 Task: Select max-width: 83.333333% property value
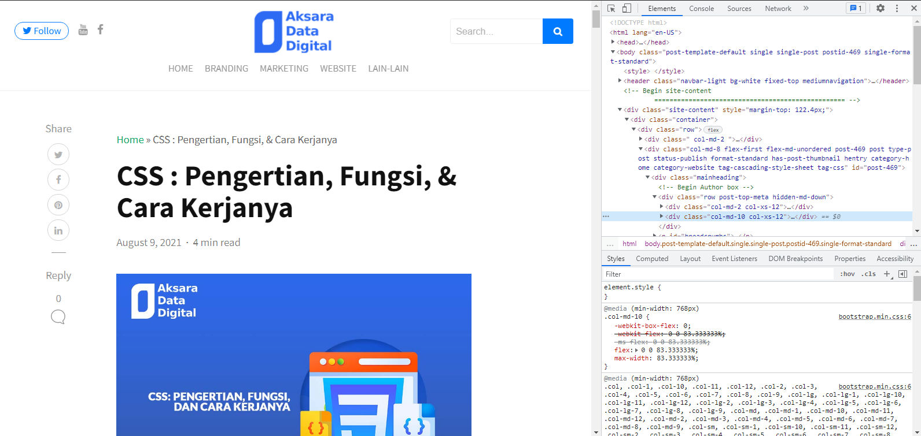coord(677,358)
